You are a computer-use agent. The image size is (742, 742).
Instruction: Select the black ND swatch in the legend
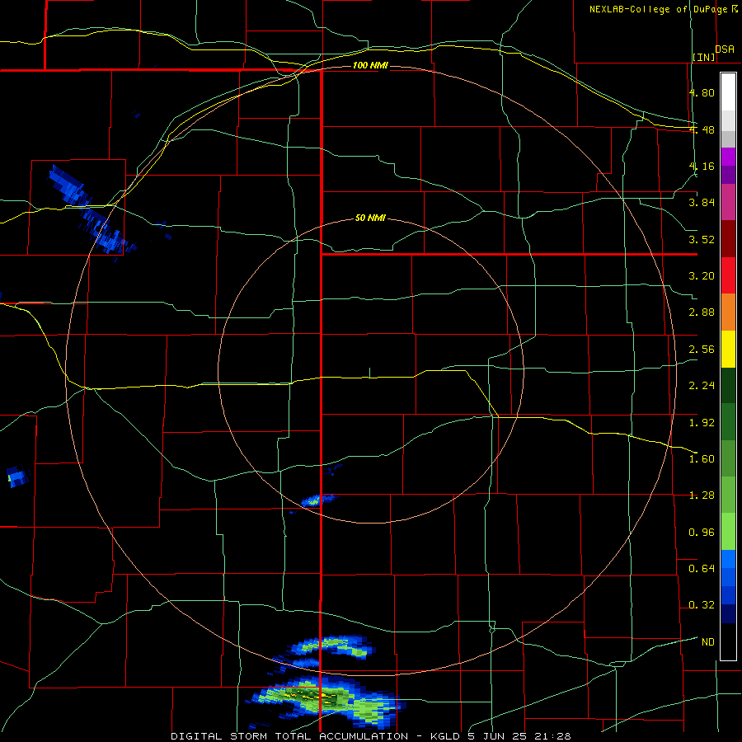coord(728,641)
